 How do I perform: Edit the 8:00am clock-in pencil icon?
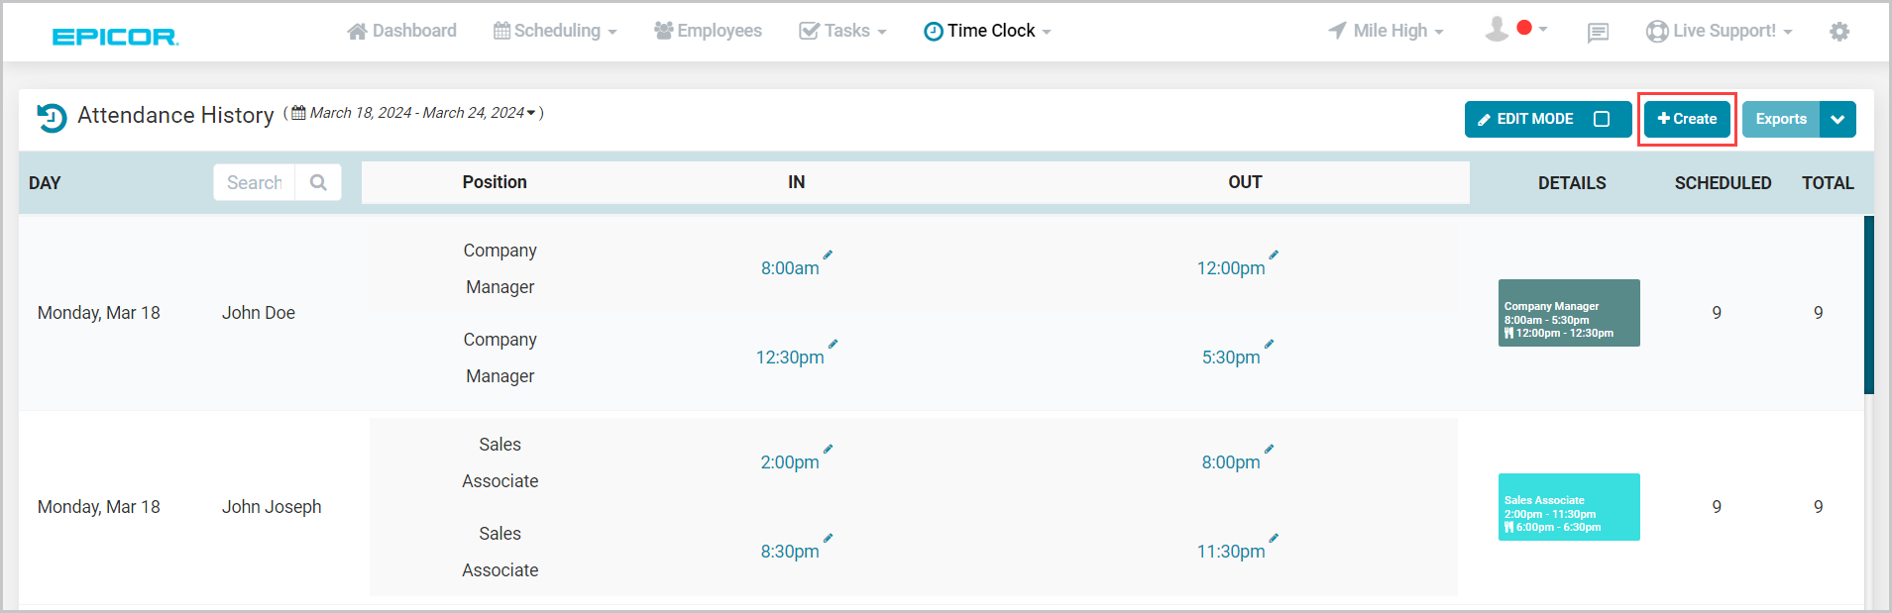828,255
